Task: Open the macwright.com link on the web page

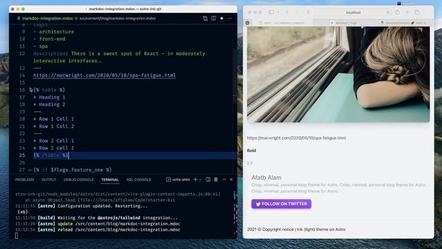Action: 296,138
